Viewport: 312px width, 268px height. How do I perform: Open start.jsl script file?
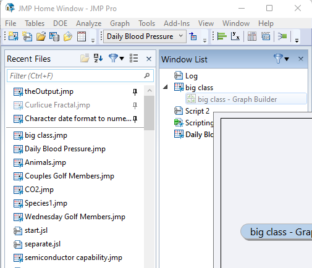coord(36,230)
